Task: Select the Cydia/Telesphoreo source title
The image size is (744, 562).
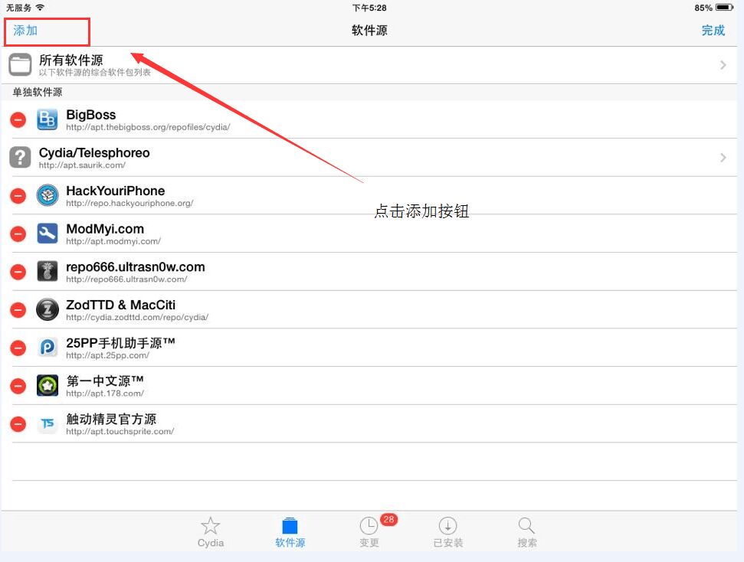Action: click(x=94, y=152)
